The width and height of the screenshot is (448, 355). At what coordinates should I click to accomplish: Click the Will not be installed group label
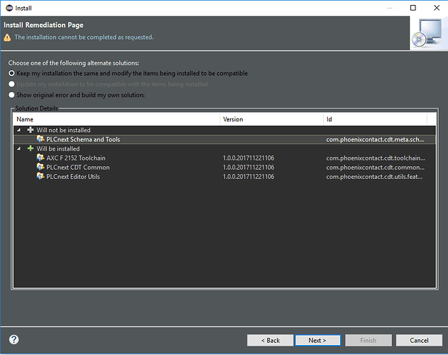tap(63, 130)
